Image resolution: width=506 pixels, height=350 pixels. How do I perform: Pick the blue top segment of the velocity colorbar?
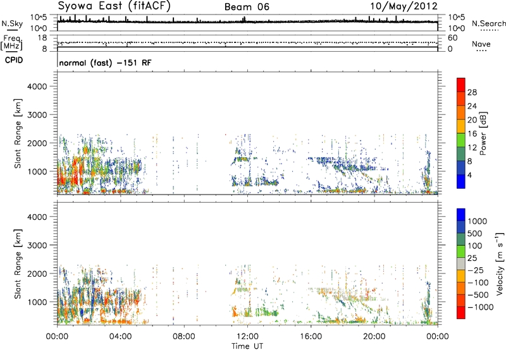tap(461, 215)
